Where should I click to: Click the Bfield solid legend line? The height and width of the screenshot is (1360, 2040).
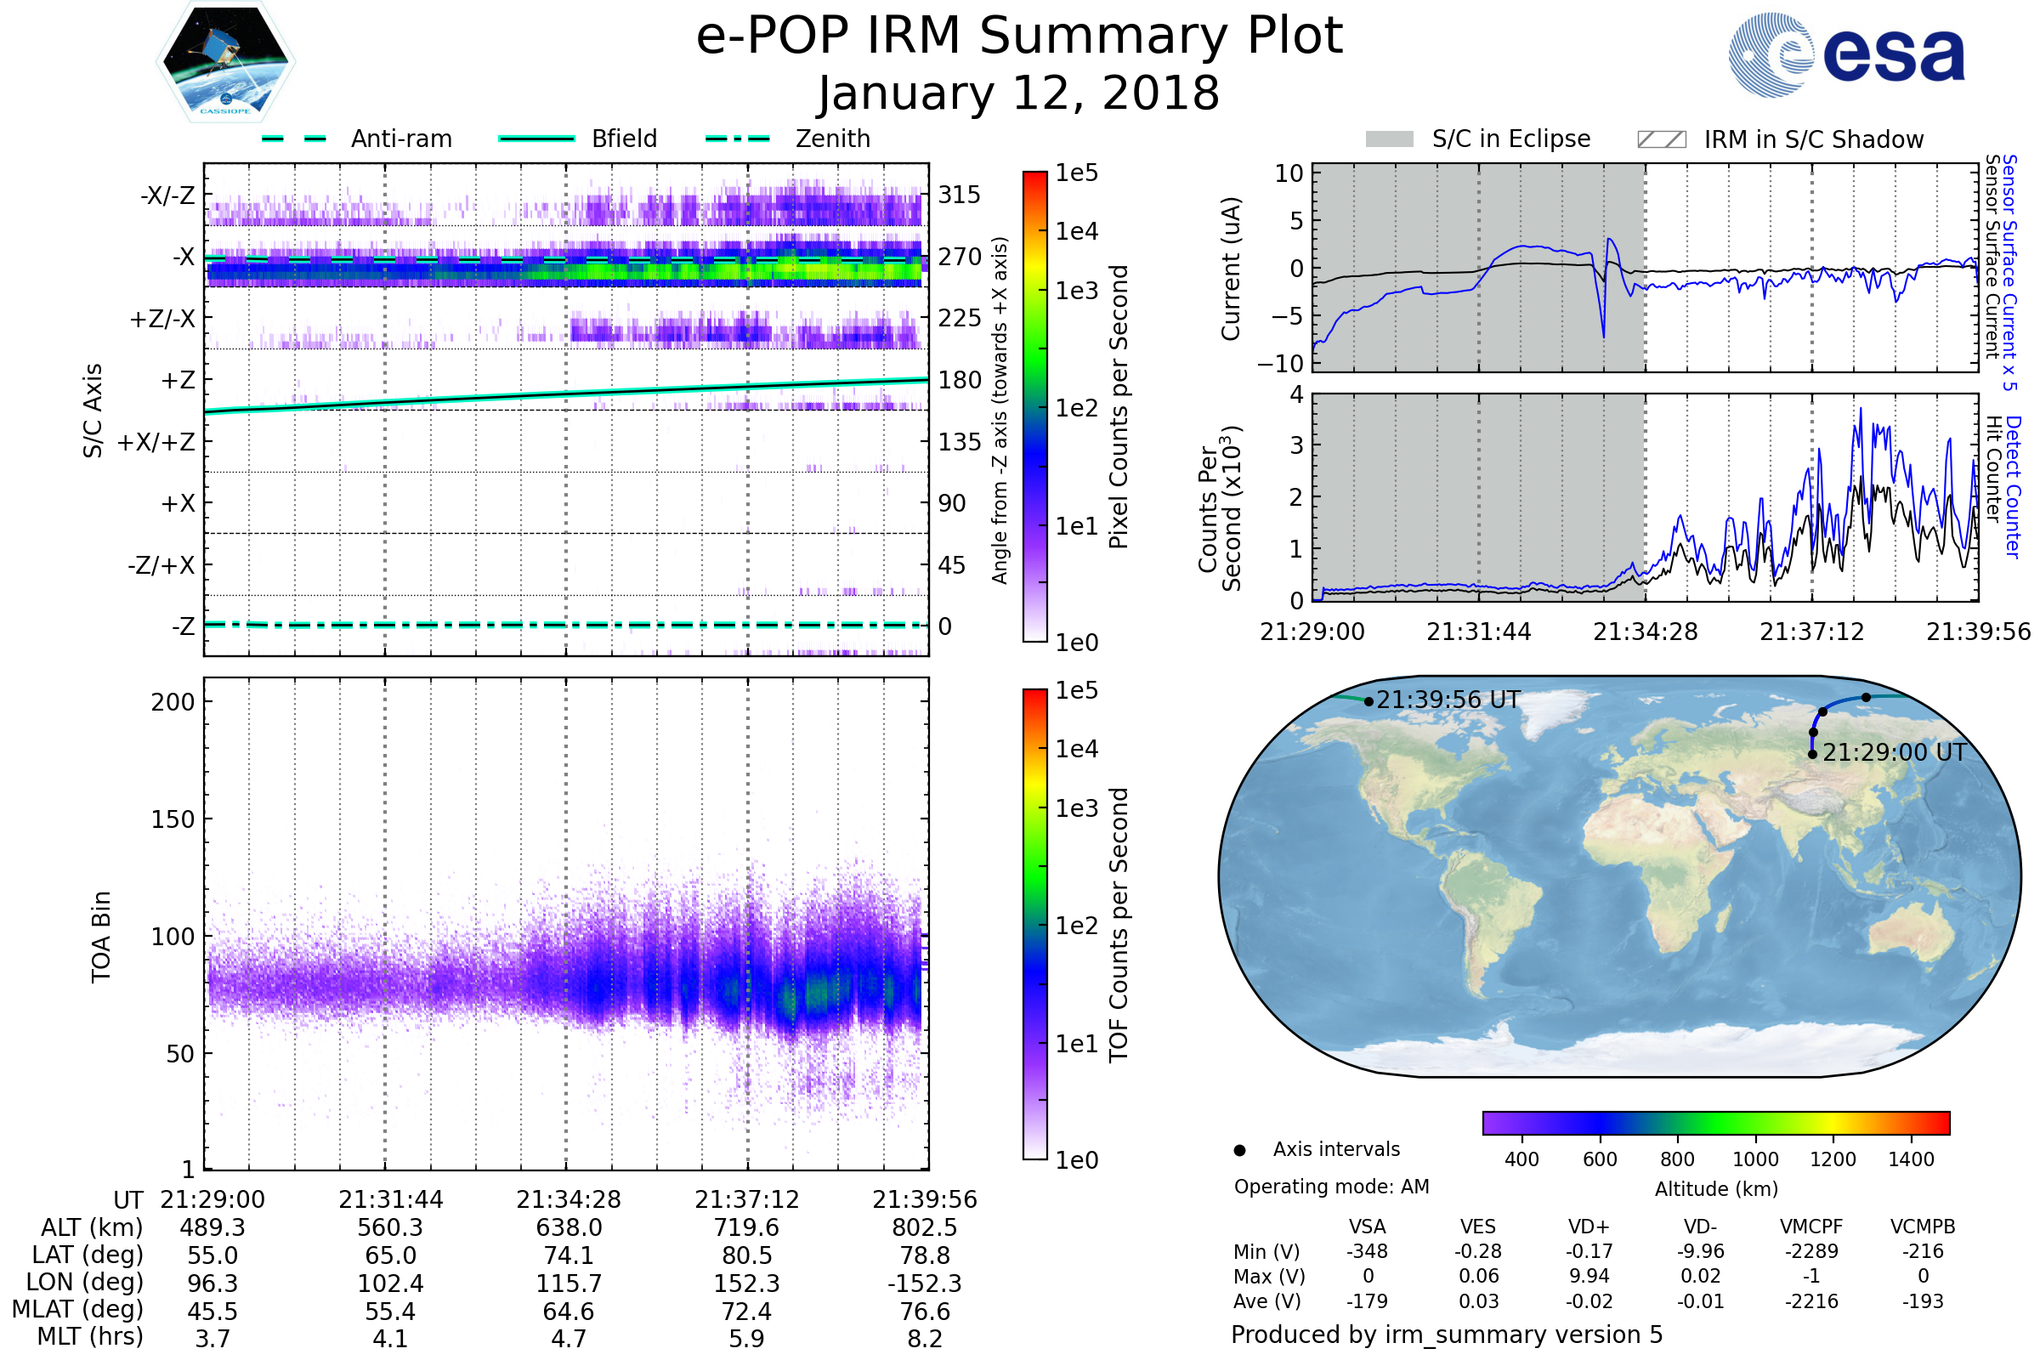536,139
